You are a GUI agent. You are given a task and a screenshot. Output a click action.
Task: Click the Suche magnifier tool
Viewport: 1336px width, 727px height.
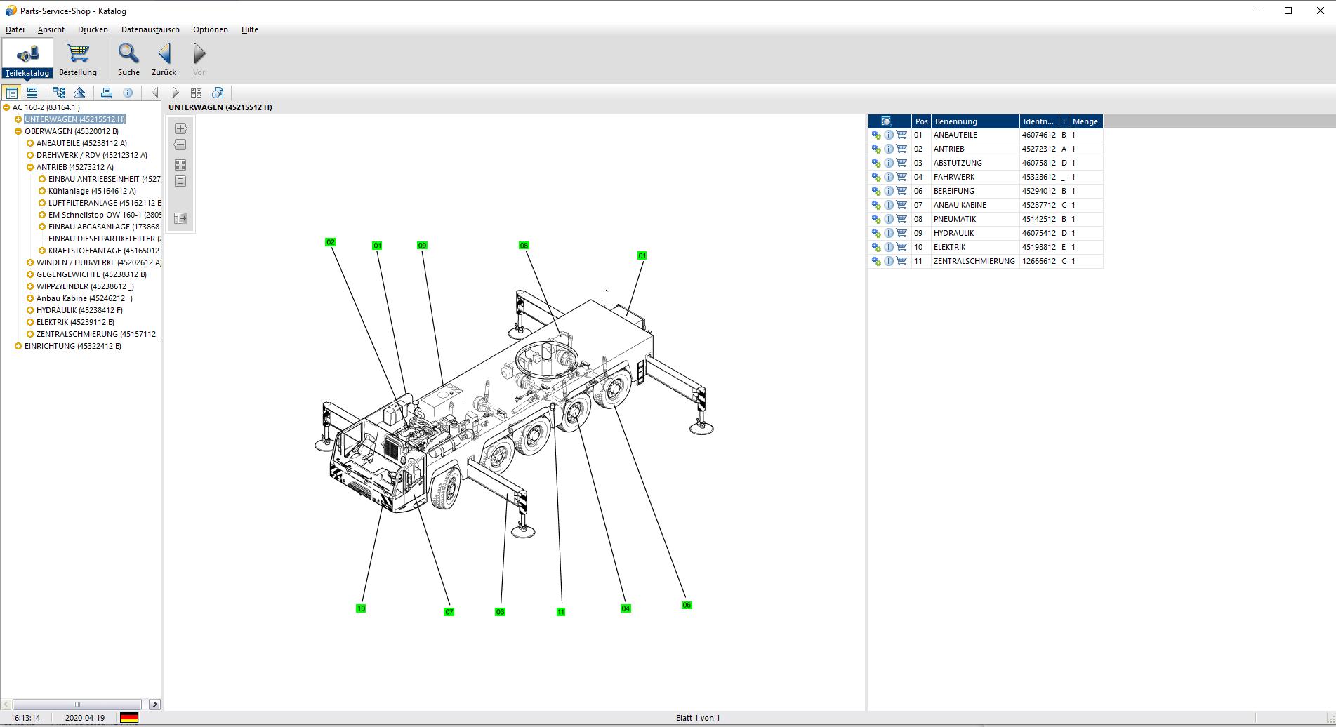click(x=128, y=58)
